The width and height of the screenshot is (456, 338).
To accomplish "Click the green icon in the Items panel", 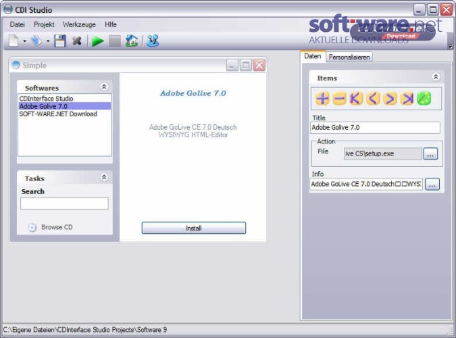I will [x=424, y=99].
